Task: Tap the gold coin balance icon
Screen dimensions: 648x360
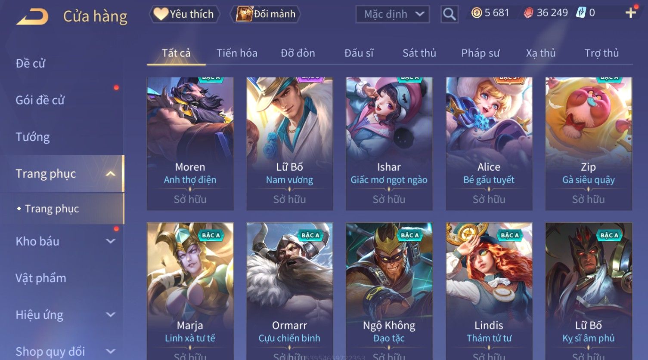Action: pos(476,13)
